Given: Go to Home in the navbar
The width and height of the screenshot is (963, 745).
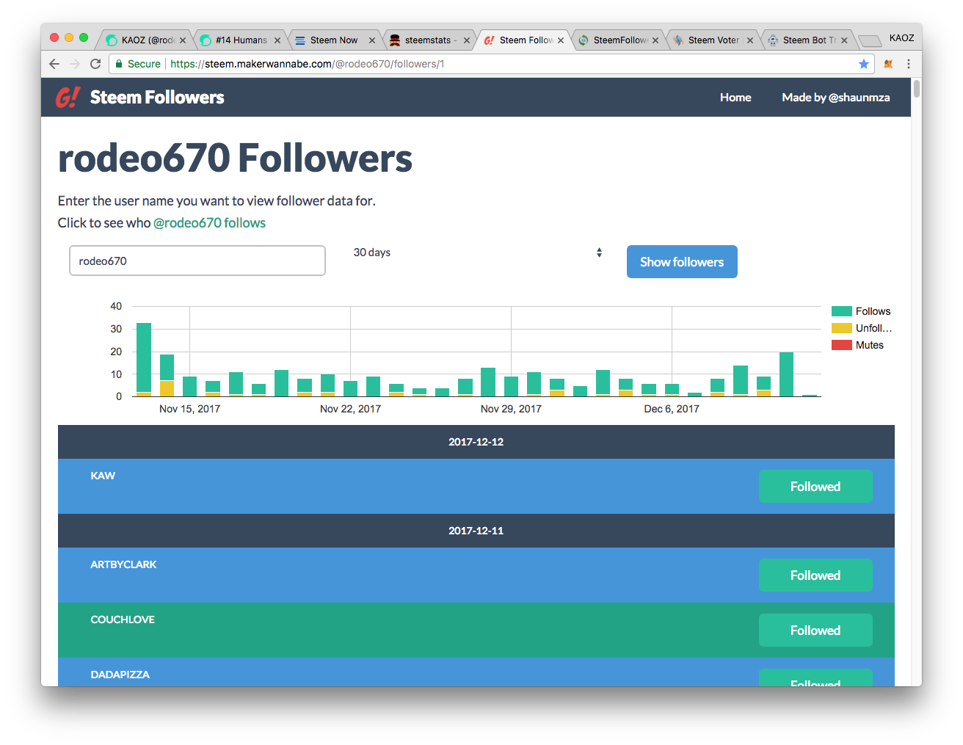Looking at the screenshot, I should tap(735, 98).
